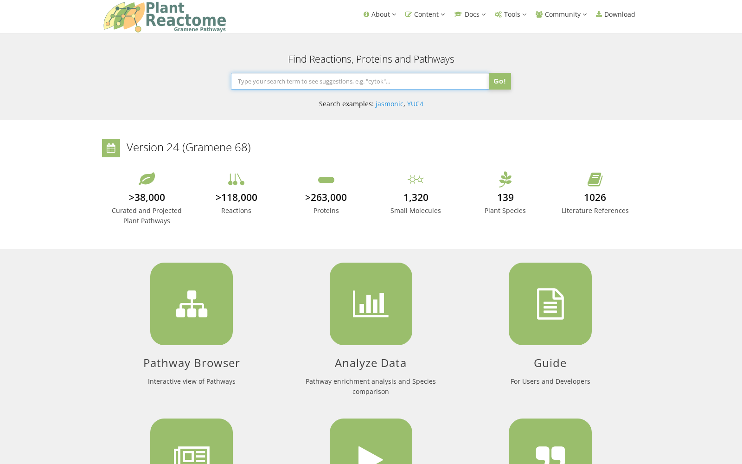The image size is (742, 464).
Task: Click the 1,320 count
Action: tap(416, 197)
